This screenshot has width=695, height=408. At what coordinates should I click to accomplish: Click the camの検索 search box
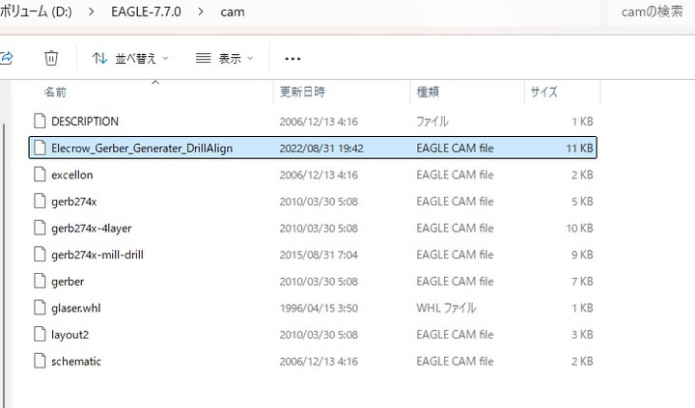click(x=651, y=14)
